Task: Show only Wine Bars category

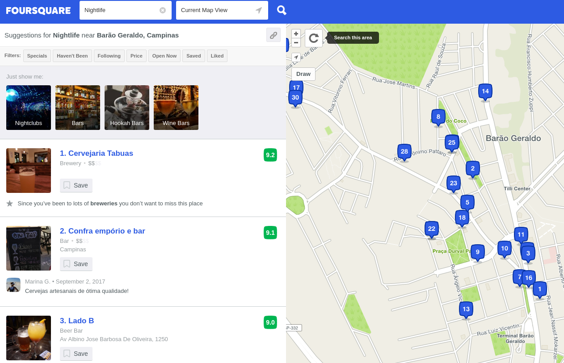Action: tap(176, 108)
